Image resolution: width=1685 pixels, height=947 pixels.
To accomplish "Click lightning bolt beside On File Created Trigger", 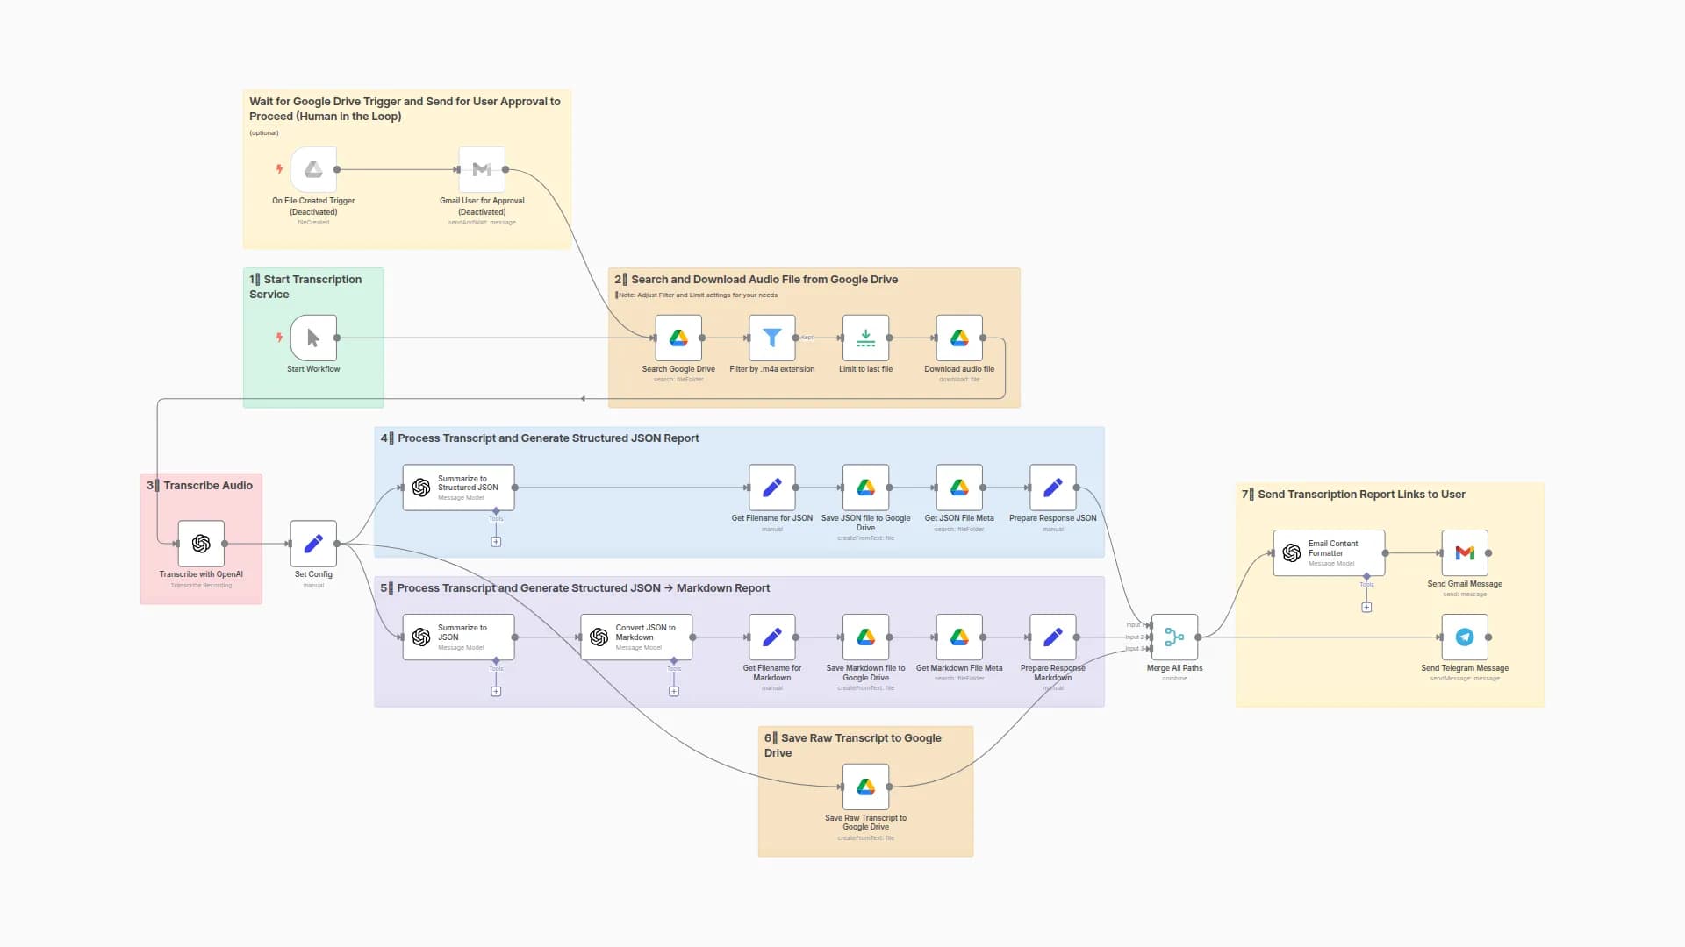I will click(x=279, y=169).
